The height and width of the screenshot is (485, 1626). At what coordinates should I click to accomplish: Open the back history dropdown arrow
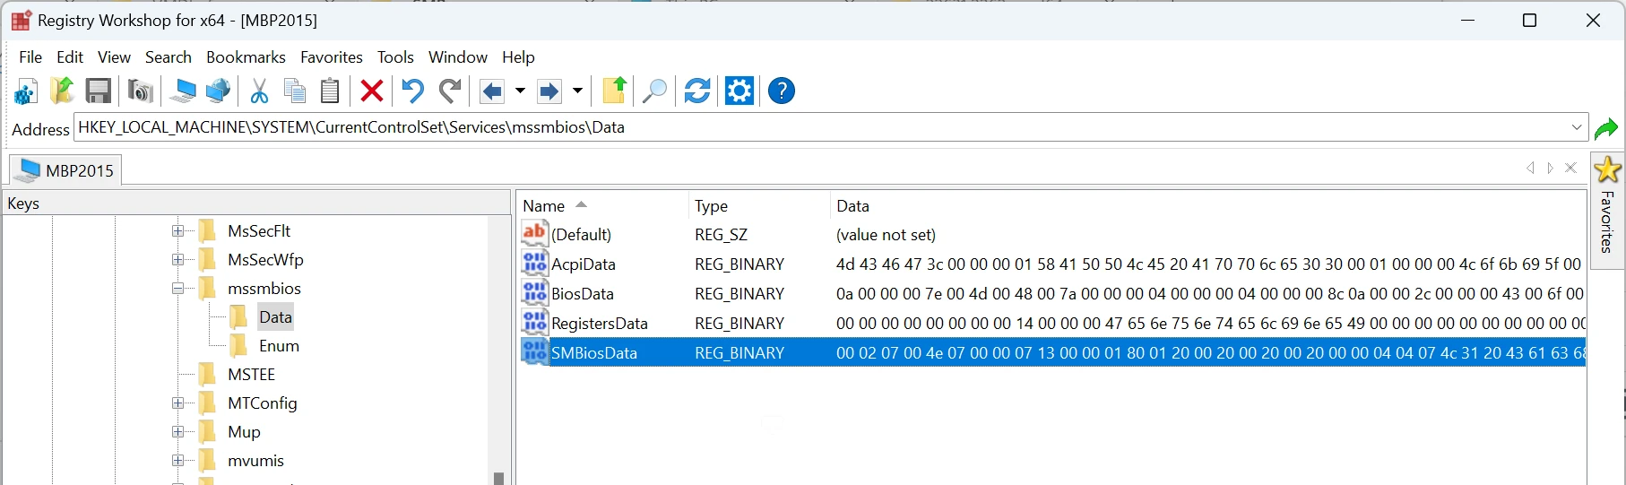click(519, 91)
